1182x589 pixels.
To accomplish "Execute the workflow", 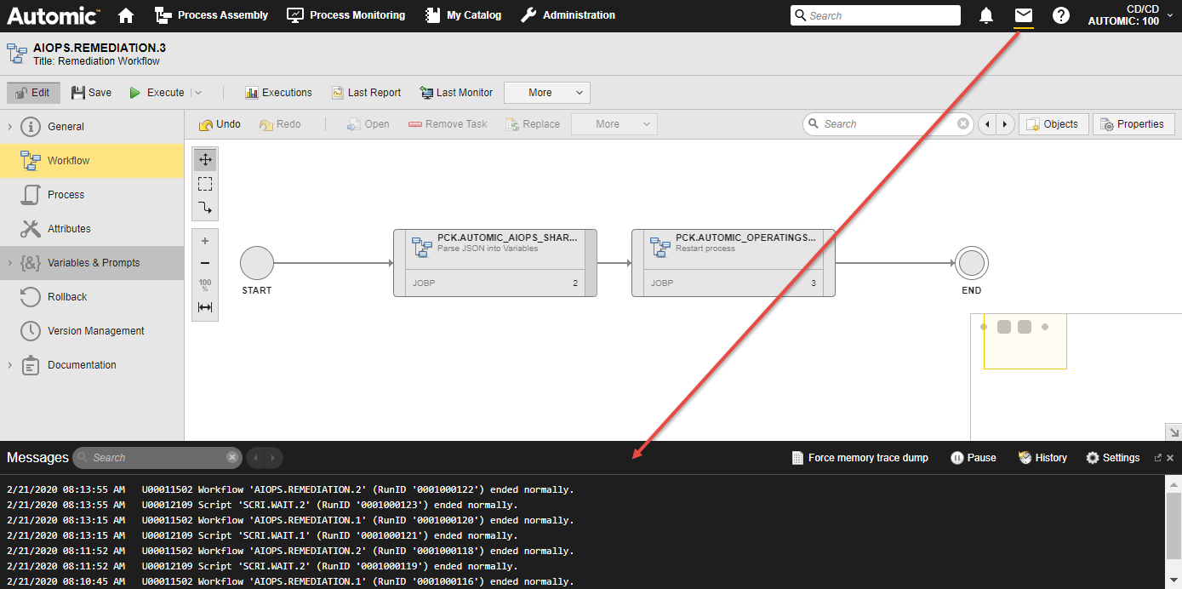I will (157, 93).
